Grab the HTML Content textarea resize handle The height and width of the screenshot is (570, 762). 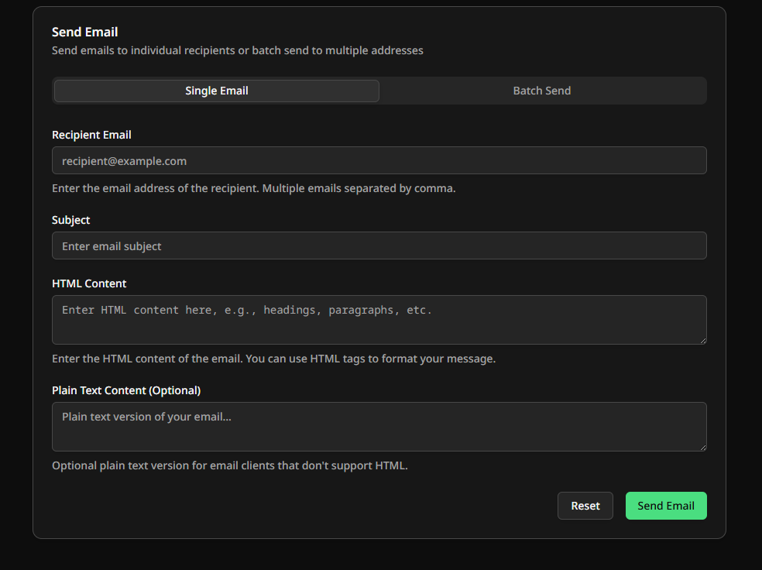702,340
